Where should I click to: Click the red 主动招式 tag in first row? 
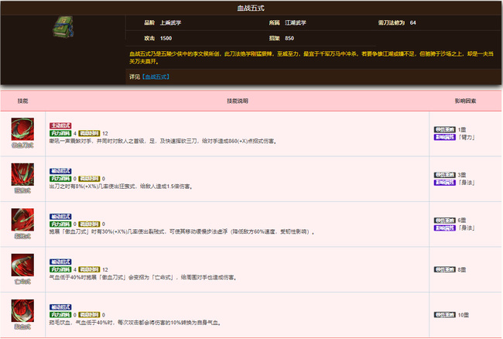point(60,125)
